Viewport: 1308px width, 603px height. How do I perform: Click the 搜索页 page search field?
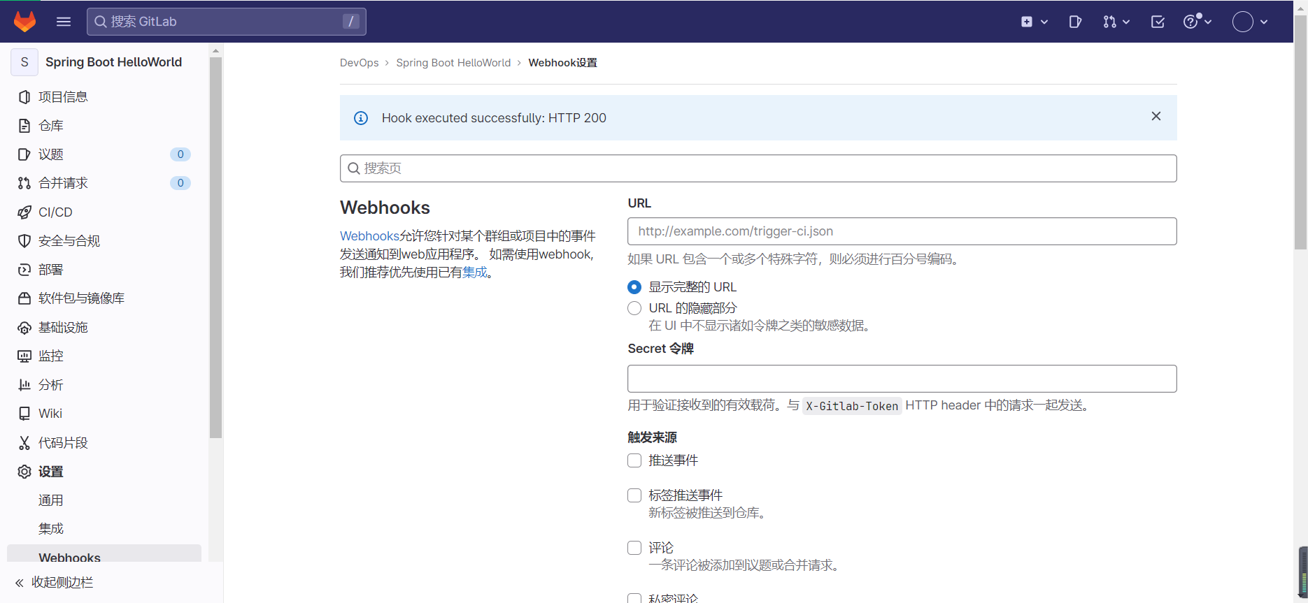[x=758, y=168]
